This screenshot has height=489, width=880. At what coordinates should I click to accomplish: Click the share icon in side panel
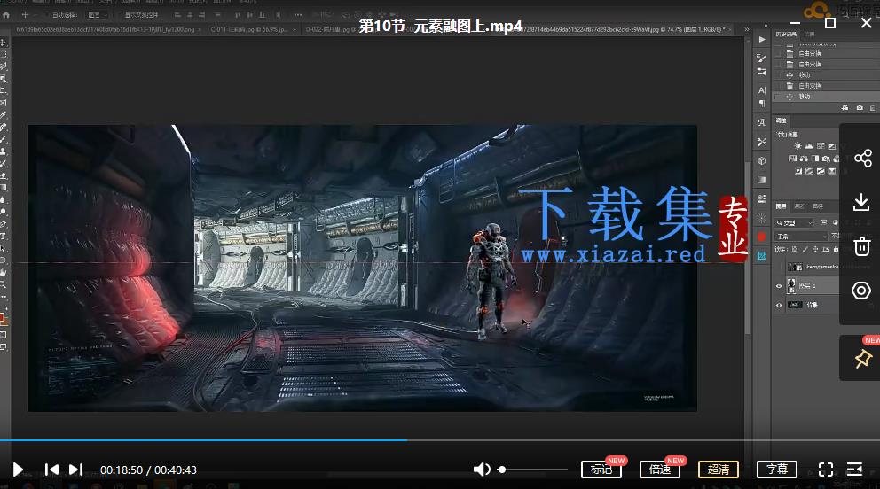tap(862, 158)
